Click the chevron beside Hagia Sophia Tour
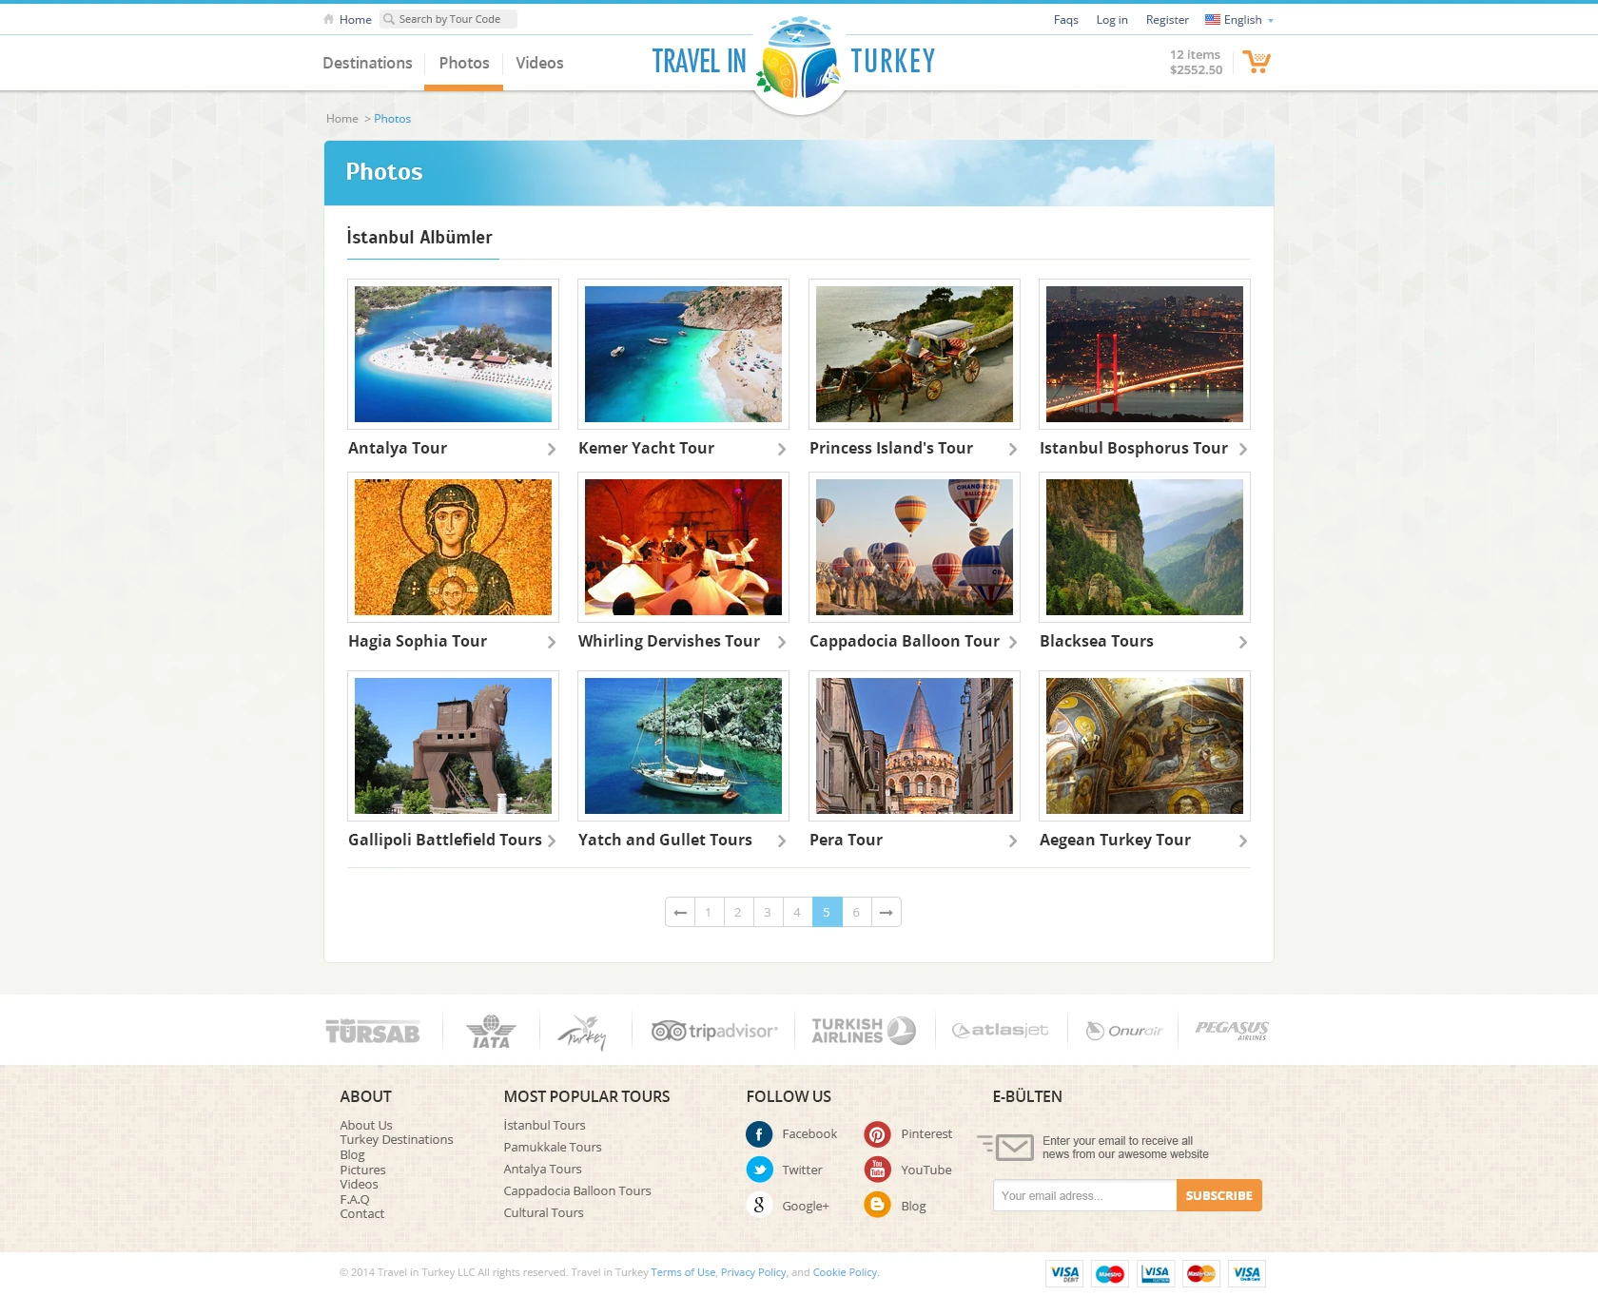This screenshot has width=1598, height=1296. 551,642
